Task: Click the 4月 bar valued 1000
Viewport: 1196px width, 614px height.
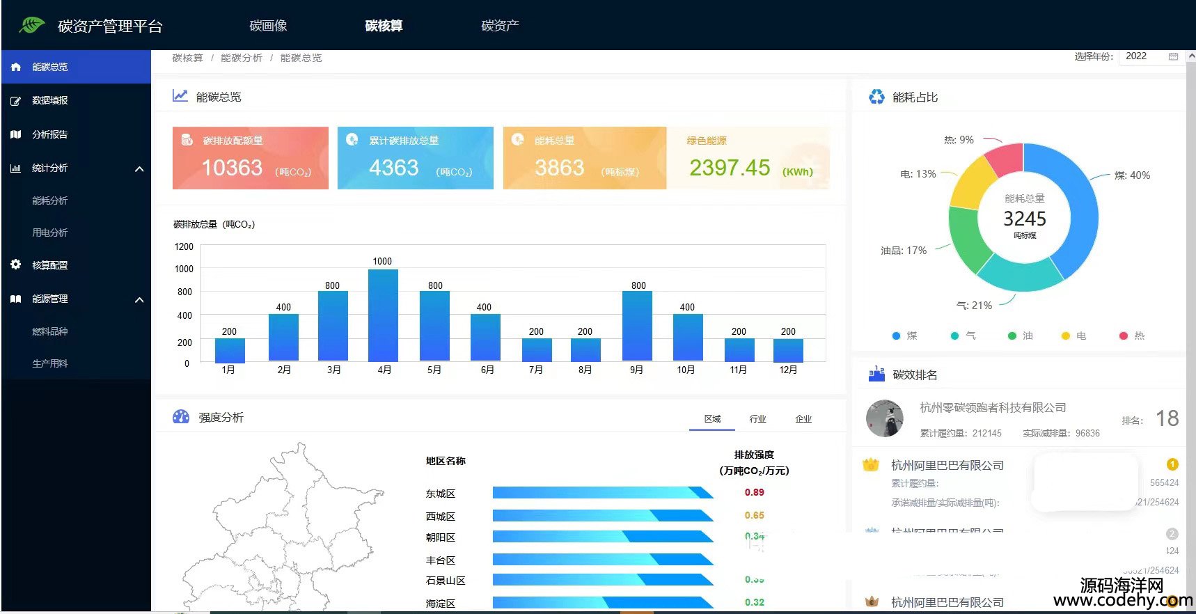Action: [383, 315]
